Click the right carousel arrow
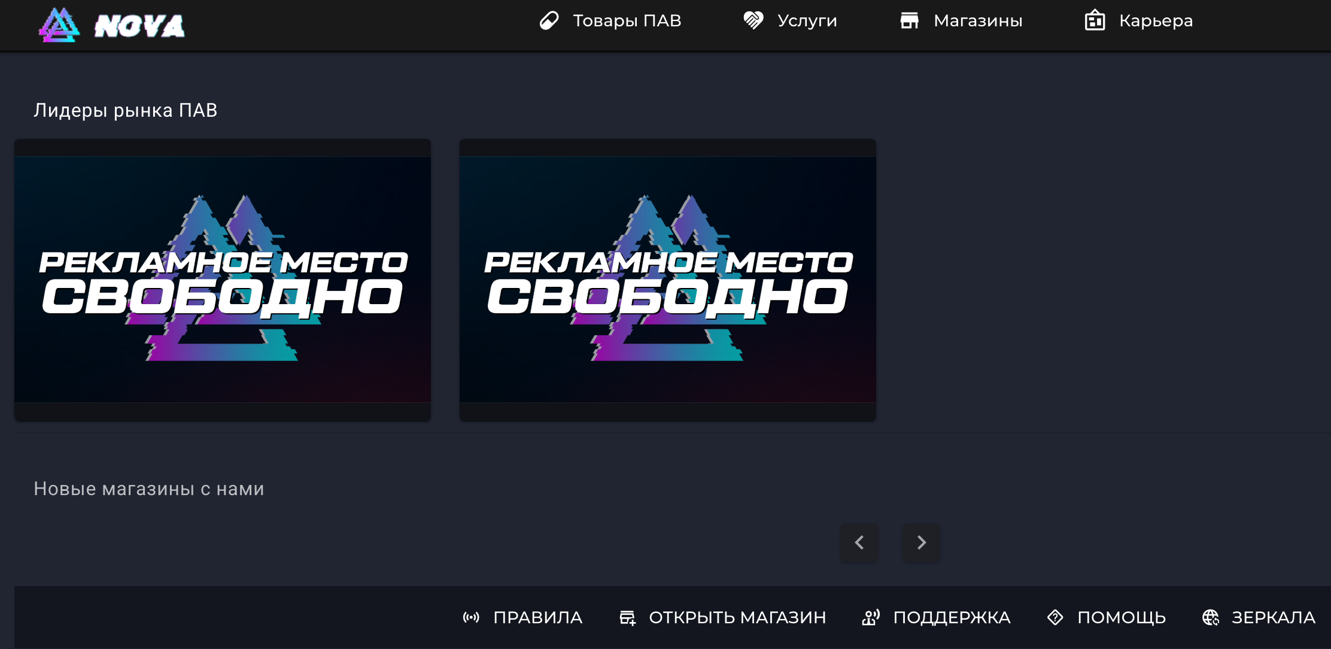The image size is (1331, 649). [x=921, y=542]
